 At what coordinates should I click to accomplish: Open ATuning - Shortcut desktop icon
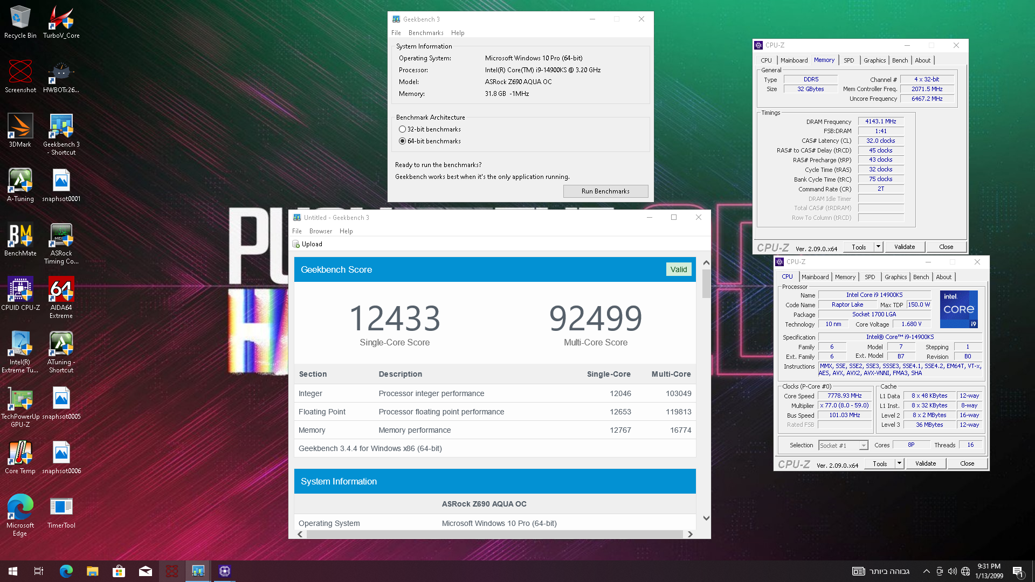tap(61, 352)
